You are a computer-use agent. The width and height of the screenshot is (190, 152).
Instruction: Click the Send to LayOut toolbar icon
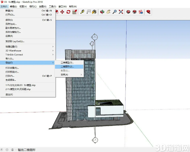[141, 12]
